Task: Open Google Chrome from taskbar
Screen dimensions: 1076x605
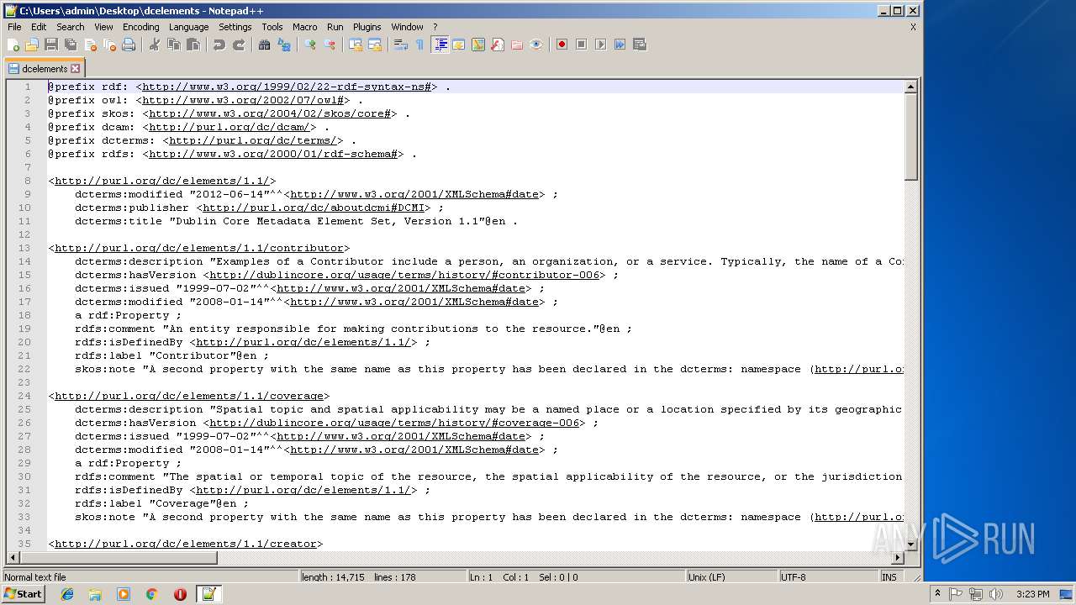Action: [x=152, y=594]
